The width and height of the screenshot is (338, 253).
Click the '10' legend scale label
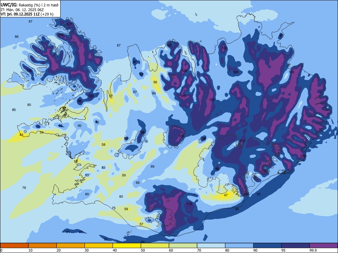(x=30, y=250)
